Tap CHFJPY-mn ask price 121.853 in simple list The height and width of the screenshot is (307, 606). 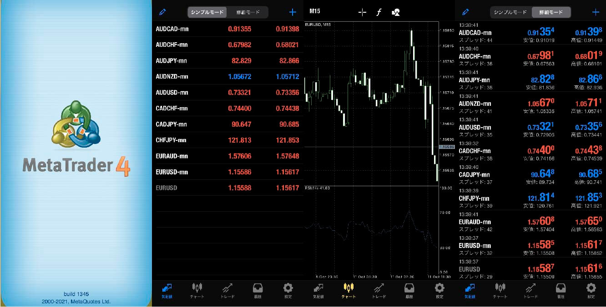pos(287,140)
